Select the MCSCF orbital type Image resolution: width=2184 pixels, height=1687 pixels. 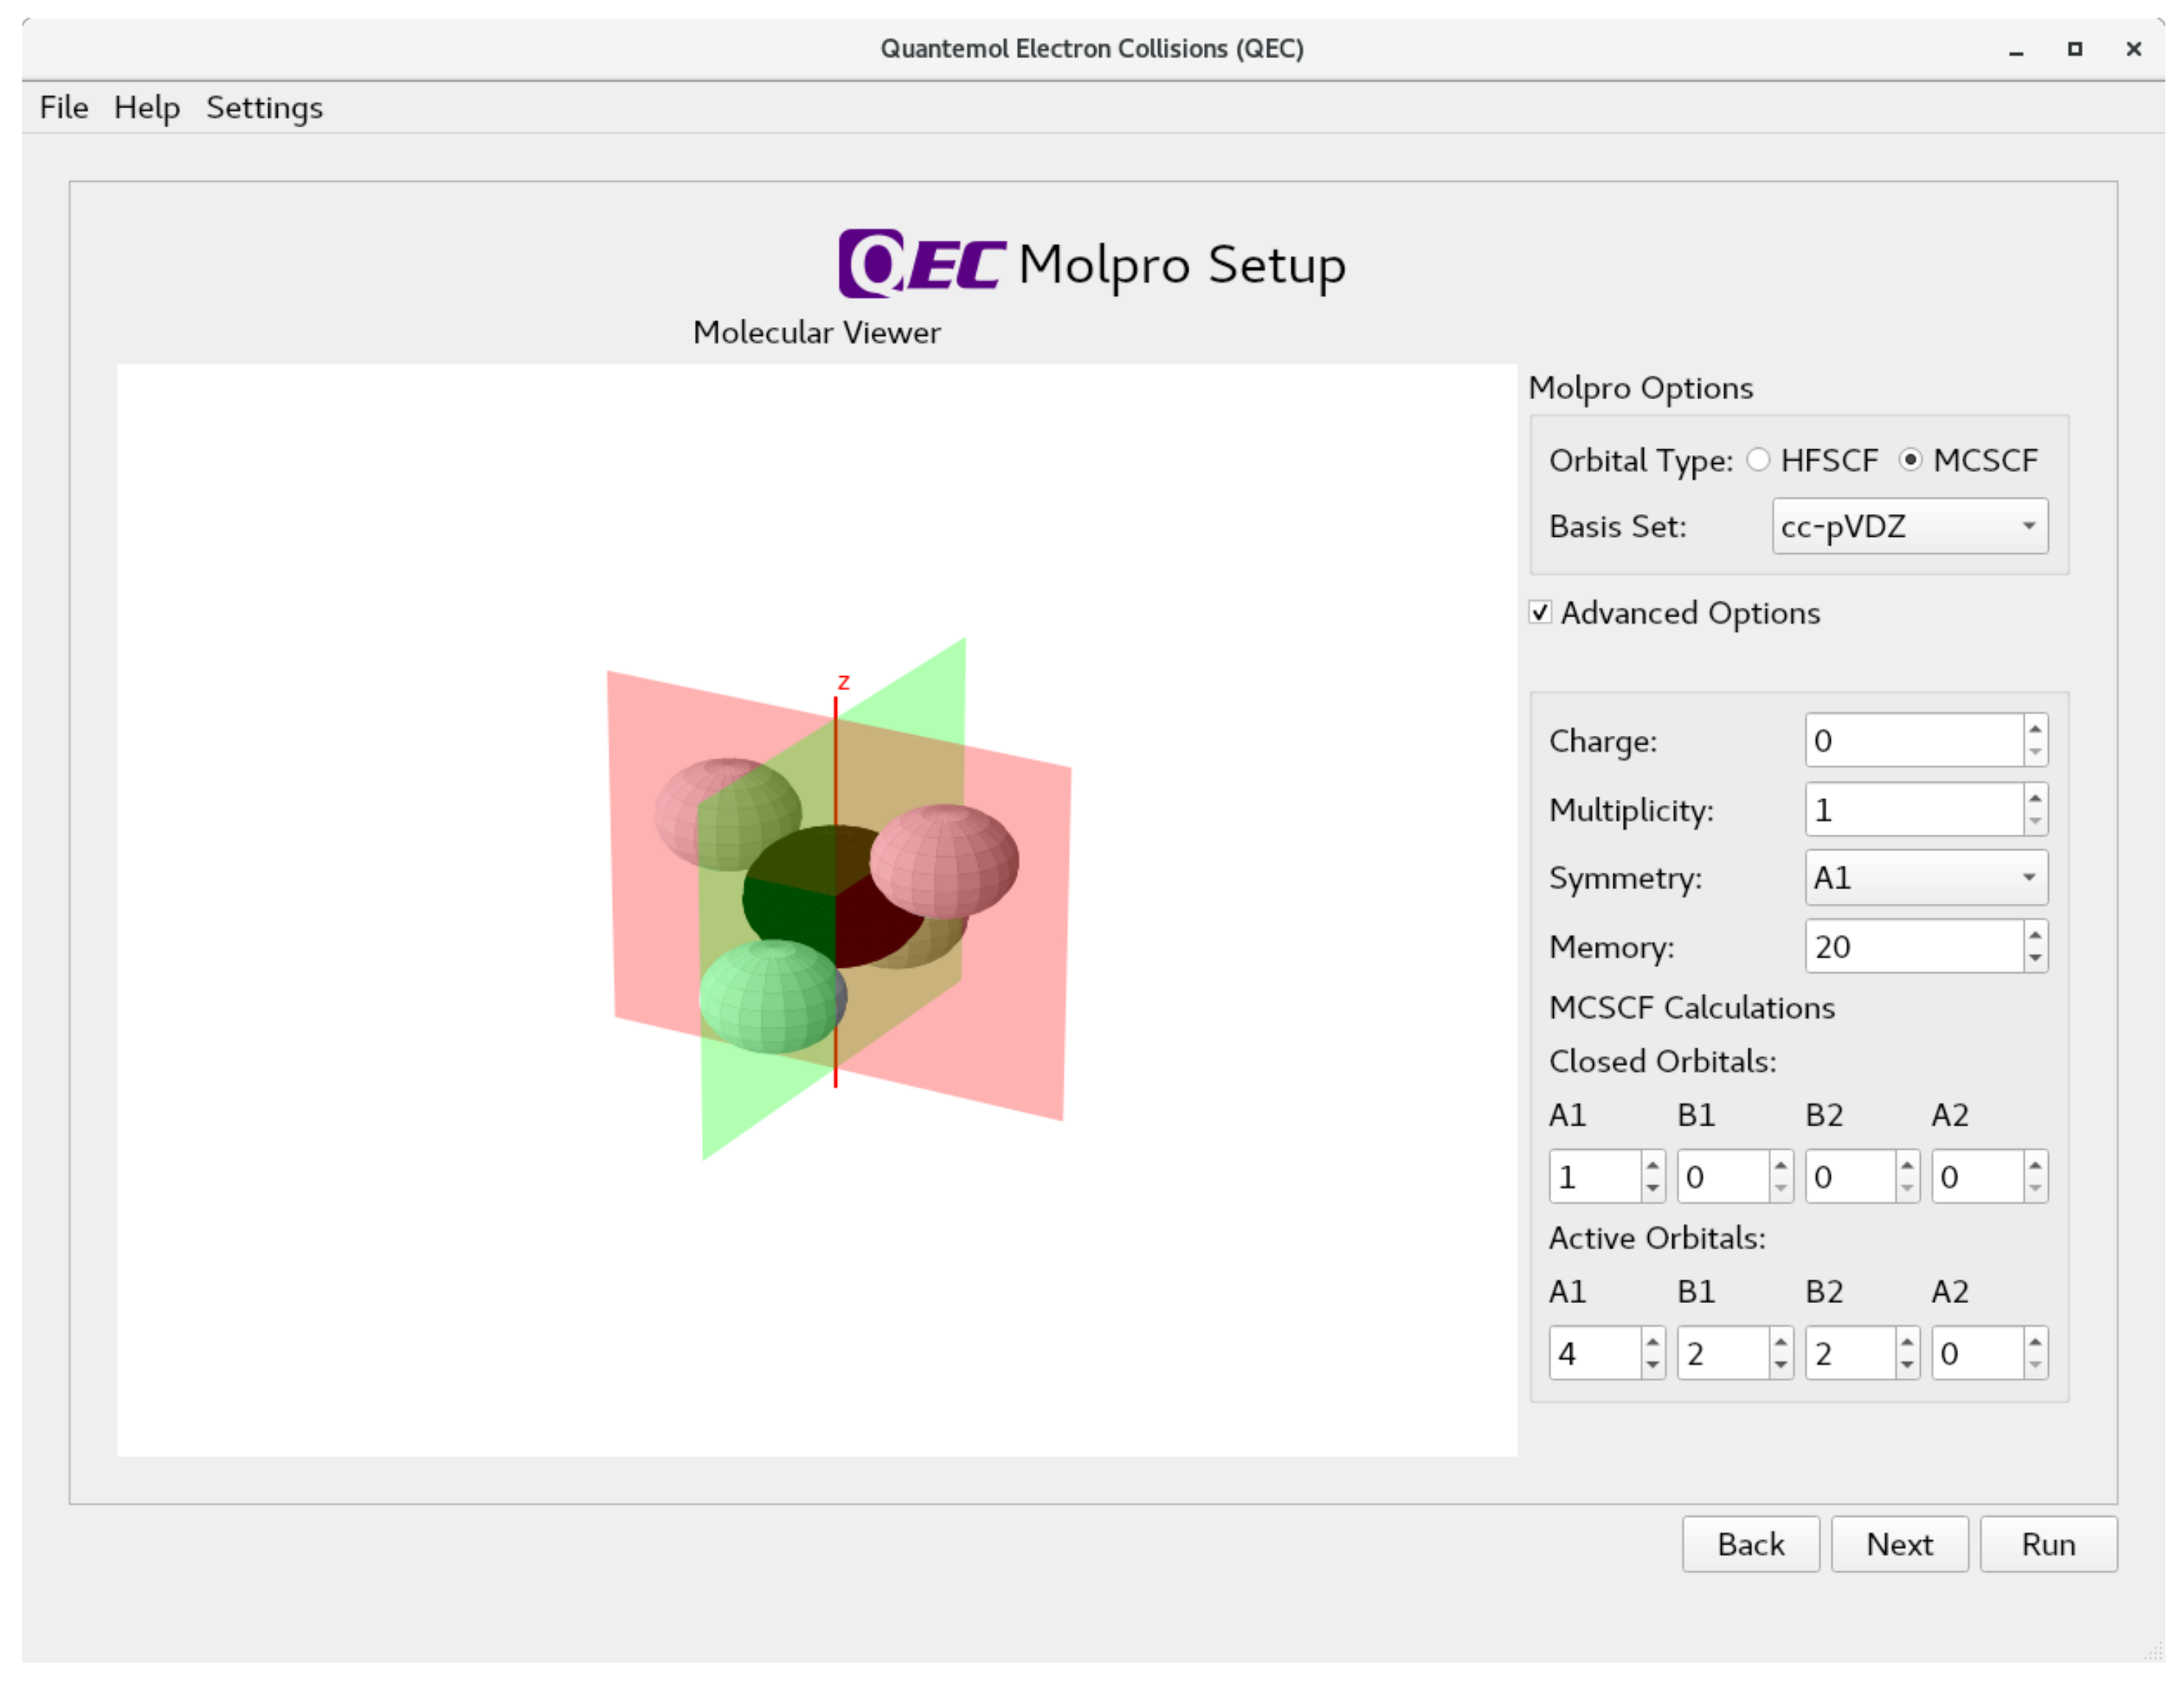point(1910,460)
